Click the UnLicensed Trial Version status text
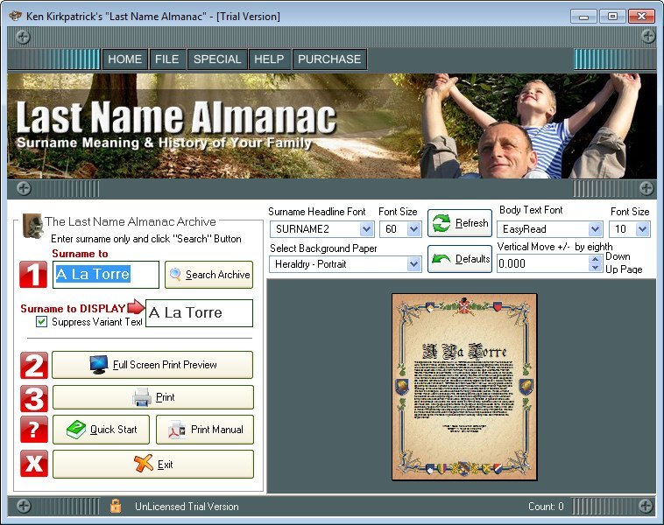The width and height of the screenshot is (664, 525). pos(187,507)
